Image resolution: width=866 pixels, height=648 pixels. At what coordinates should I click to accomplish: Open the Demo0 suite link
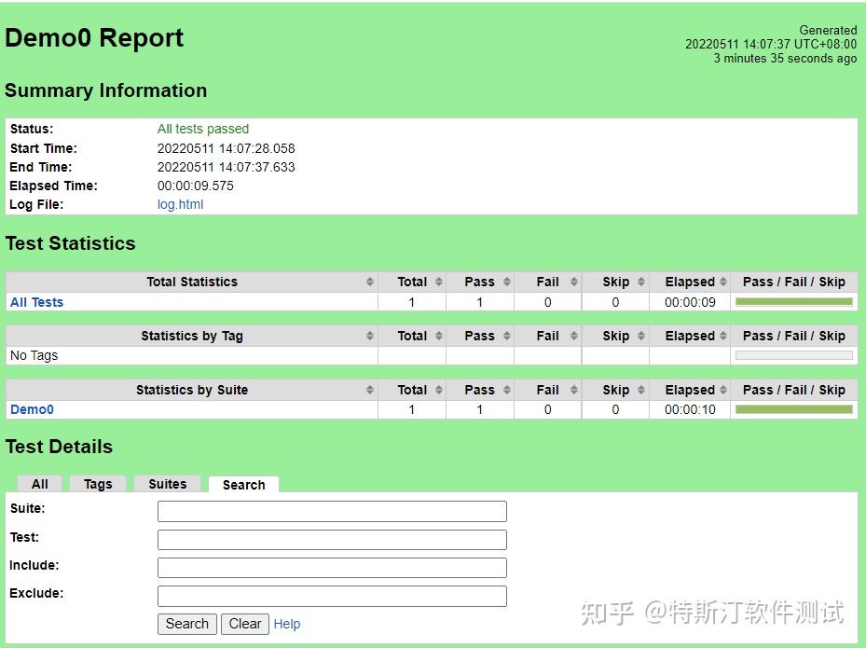32,409
